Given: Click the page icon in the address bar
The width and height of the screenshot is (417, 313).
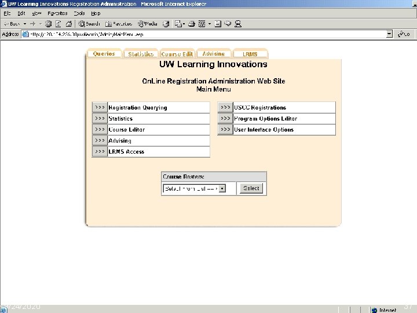Looking at the screenshot, I should 25,34.
